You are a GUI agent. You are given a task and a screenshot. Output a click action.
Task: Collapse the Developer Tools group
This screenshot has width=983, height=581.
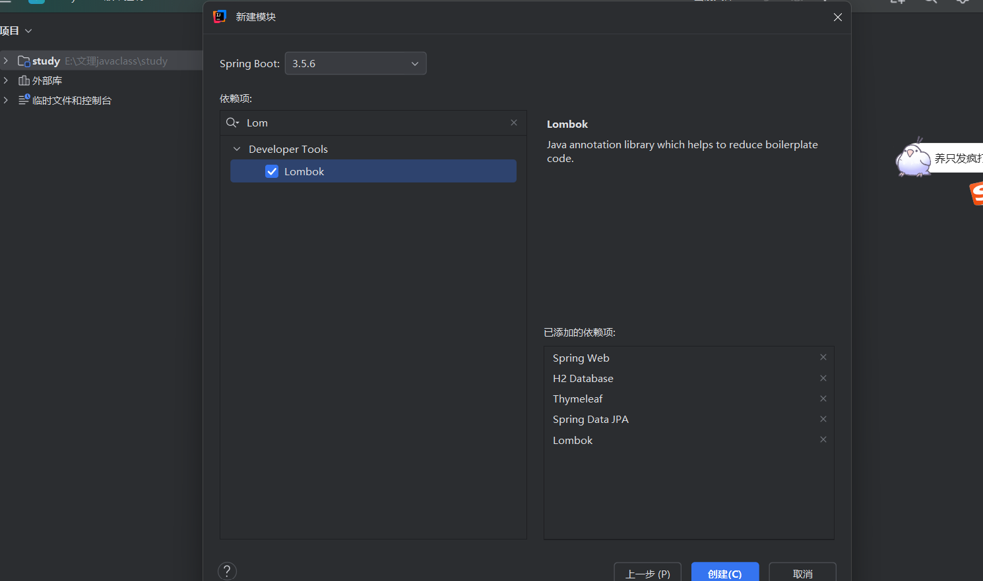[x=237, y=149]
